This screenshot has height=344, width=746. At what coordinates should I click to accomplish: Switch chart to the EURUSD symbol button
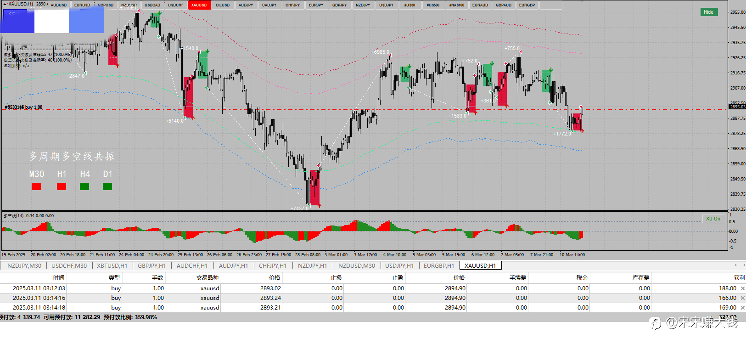(82, 5)
